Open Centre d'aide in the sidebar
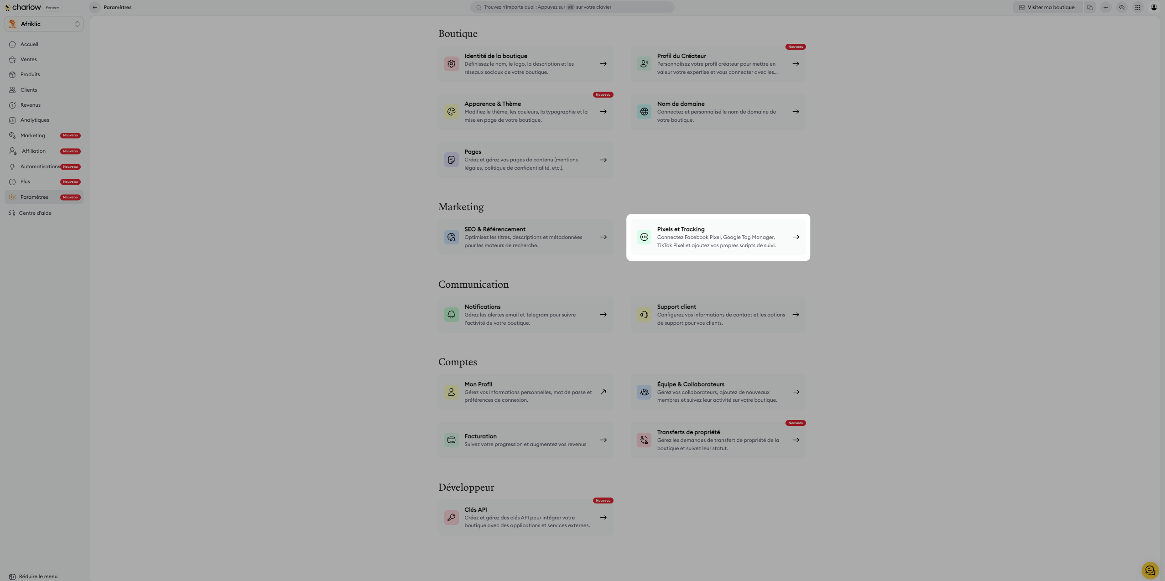The width and height of the screenshot is (1165, 581). pyautogui.click(x=35, y=213)
